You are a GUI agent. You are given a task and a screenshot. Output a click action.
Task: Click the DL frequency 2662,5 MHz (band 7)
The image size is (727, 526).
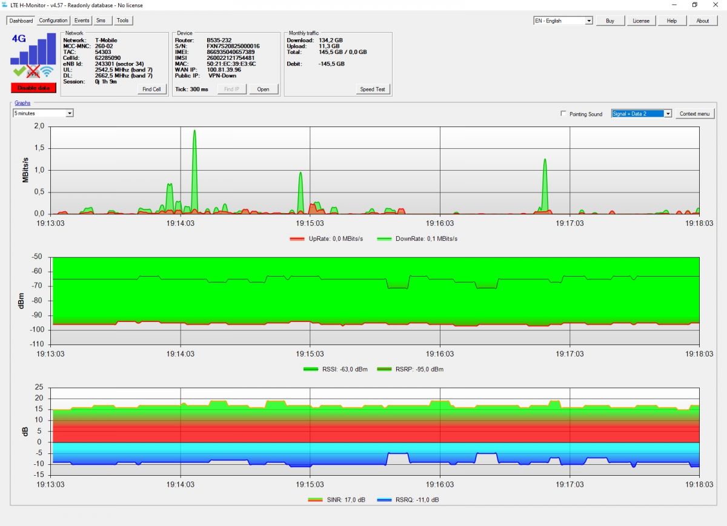tap(124, 76)
